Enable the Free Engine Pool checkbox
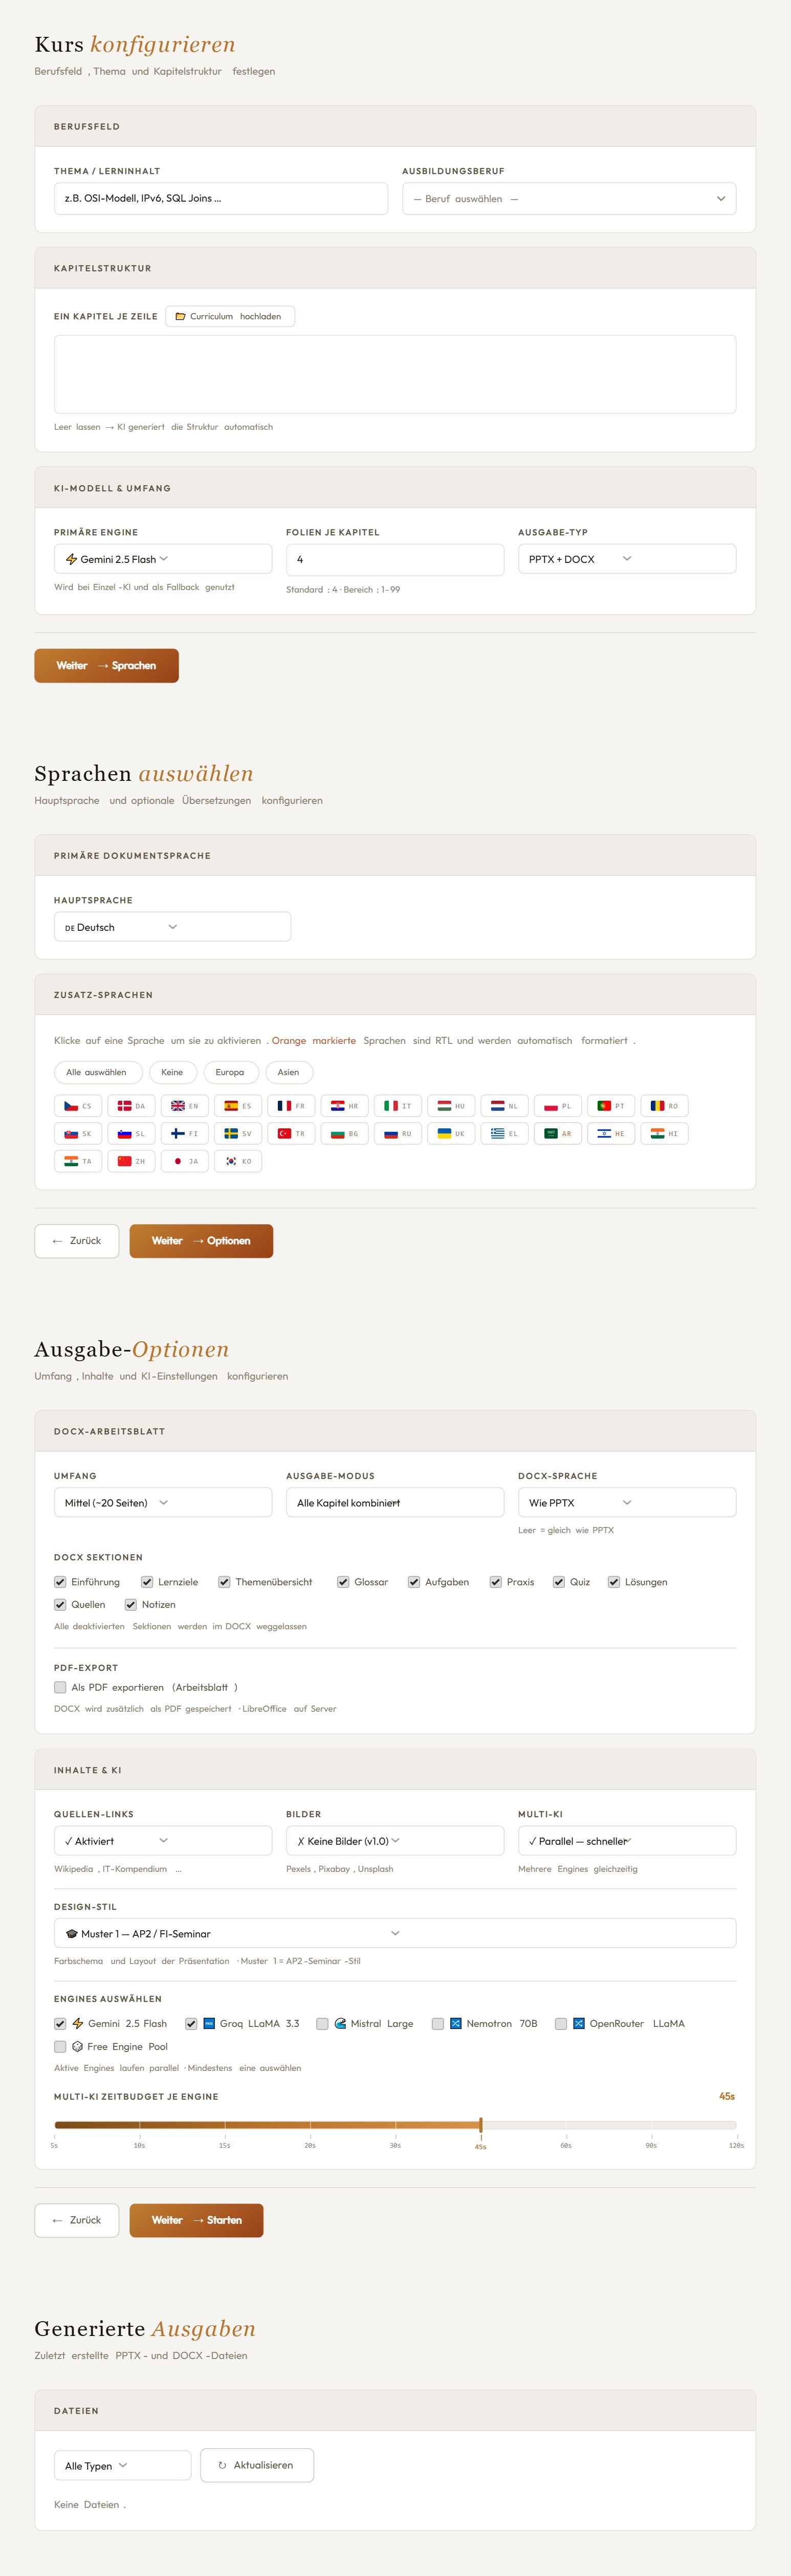This screenshot has height=2576, width=791. pyautogui.click(x=60, y=2047)
